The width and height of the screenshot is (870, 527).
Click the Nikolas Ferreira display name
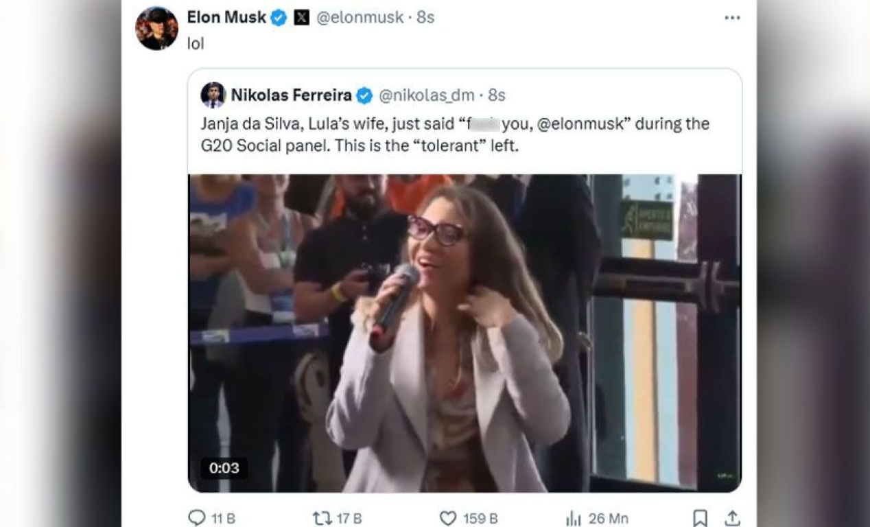[291, 95]
